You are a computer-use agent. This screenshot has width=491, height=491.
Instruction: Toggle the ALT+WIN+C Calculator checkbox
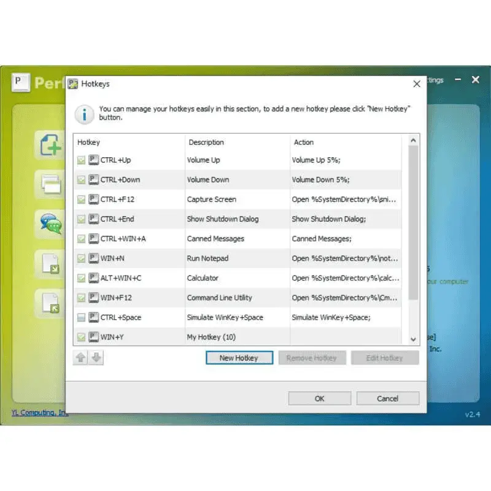click(x=81, y=279)
